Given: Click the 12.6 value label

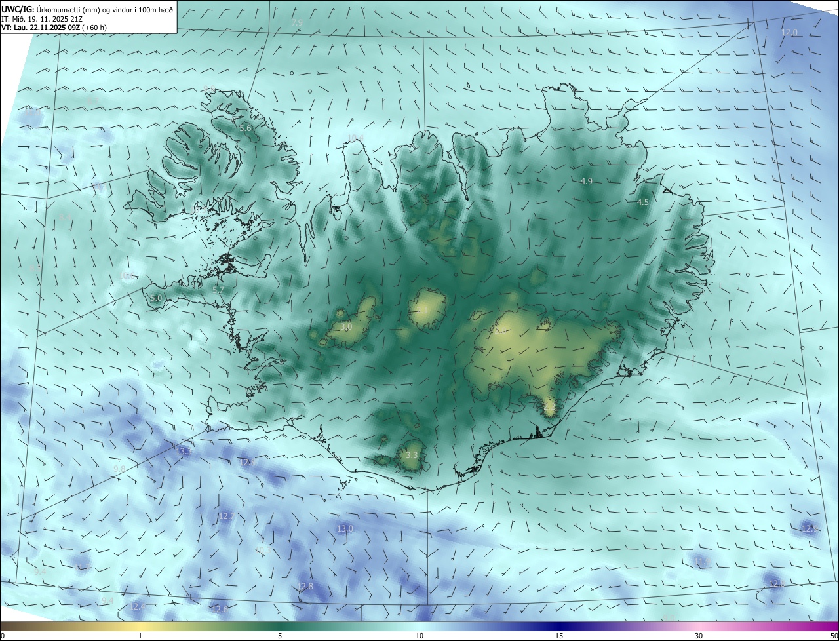Looking at the screenshot, I should (x=220, y=609).
